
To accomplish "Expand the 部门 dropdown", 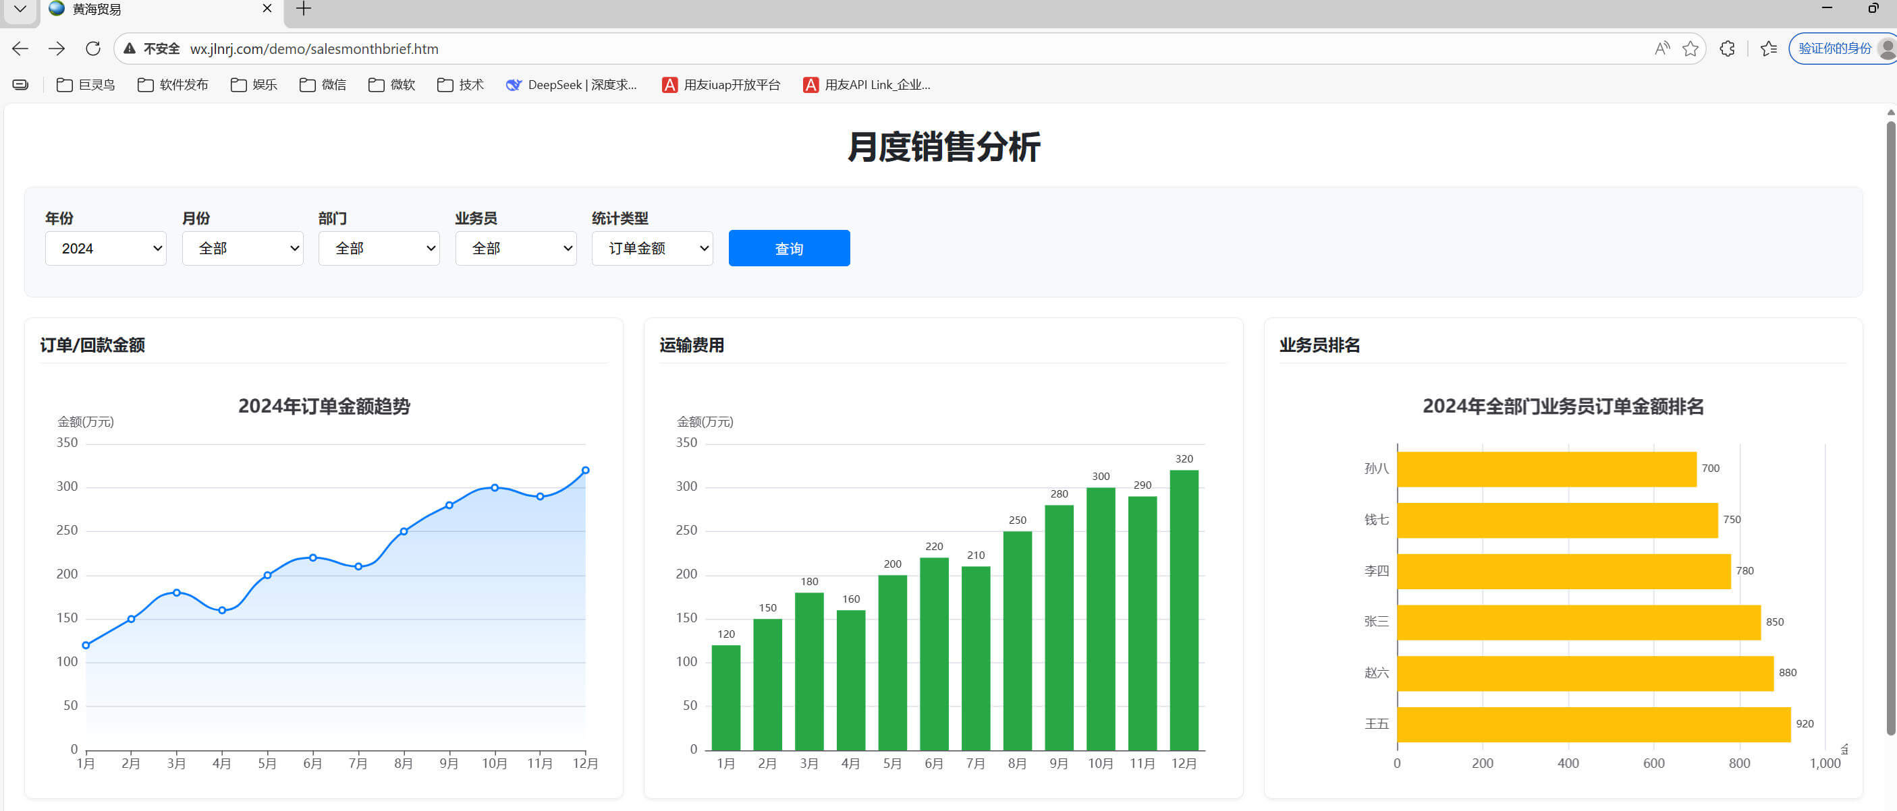I will point(379,248).
